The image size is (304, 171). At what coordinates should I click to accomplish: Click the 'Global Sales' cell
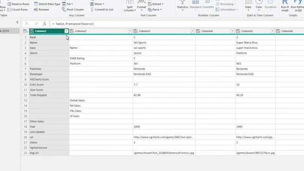point(101,100)
